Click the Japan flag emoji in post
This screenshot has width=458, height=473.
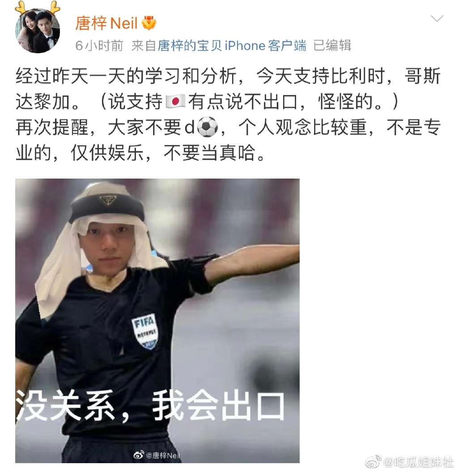coord(175,101)
